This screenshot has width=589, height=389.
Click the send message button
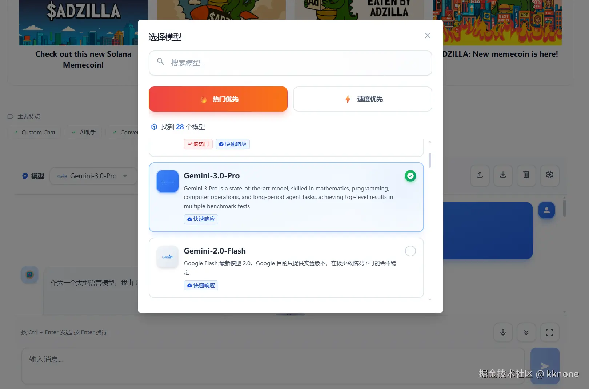tap(545, 366)
